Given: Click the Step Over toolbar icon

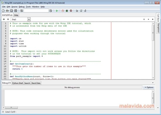Looking at the screenshot, I should click(81, 11).
